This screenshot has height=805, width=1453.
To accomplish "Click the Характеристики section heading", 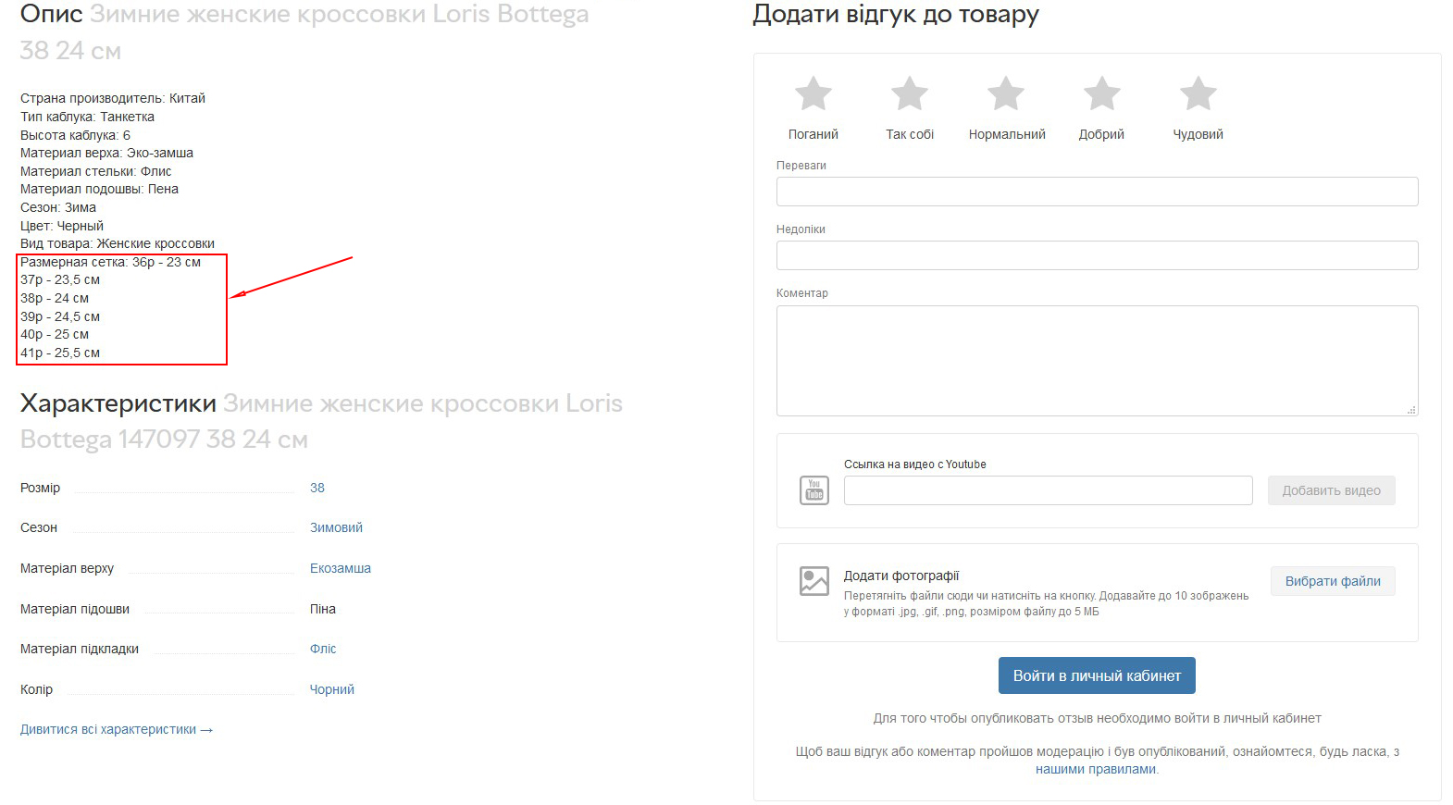I will pos(118,403).
